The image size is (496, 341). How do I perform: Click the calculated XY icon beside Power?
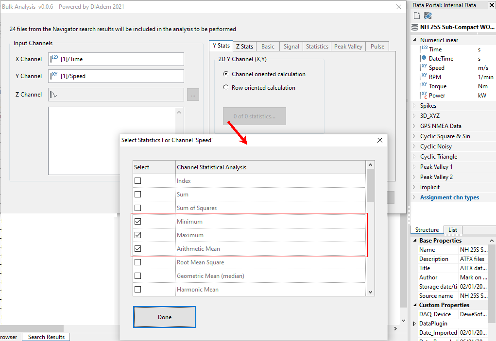pos(424,95)
